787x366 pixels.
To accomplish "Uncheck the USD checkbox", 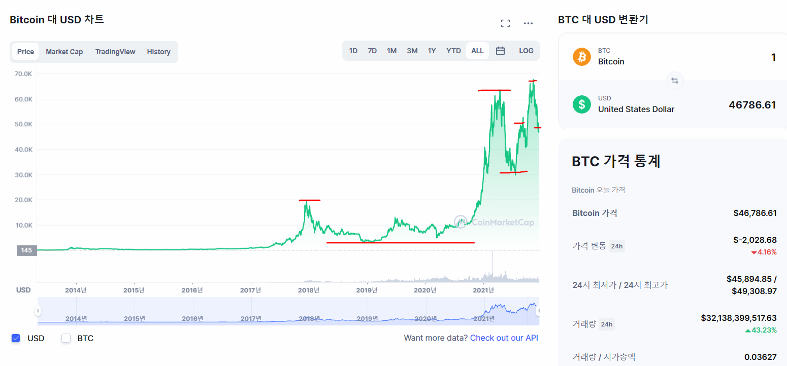I will 16,338.
